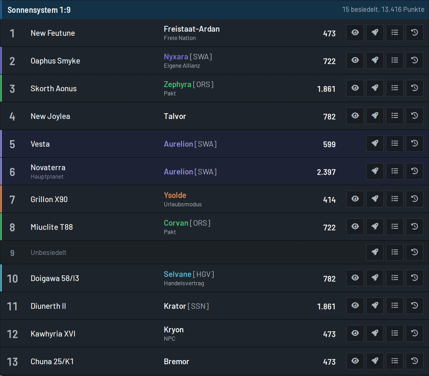The height and width of the screenshot is (376, 429).
Task: Click eye icon for Doigawa 58/I3
Action: point(355,278)
